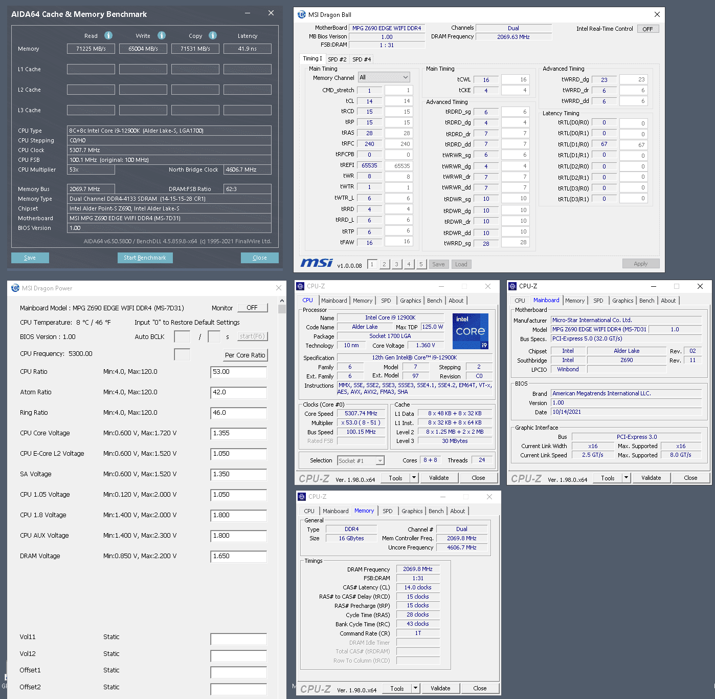Select profile 3 button in Dragon Ball
Viewport: 715px width, 699px height.
(396, 264)
